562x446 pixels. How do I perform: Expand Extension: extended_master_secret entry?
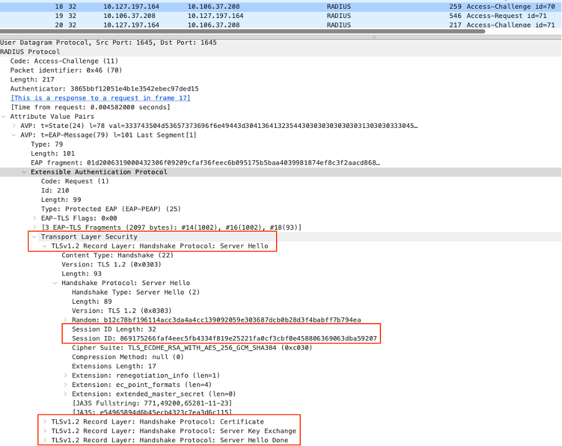[65, 394]
